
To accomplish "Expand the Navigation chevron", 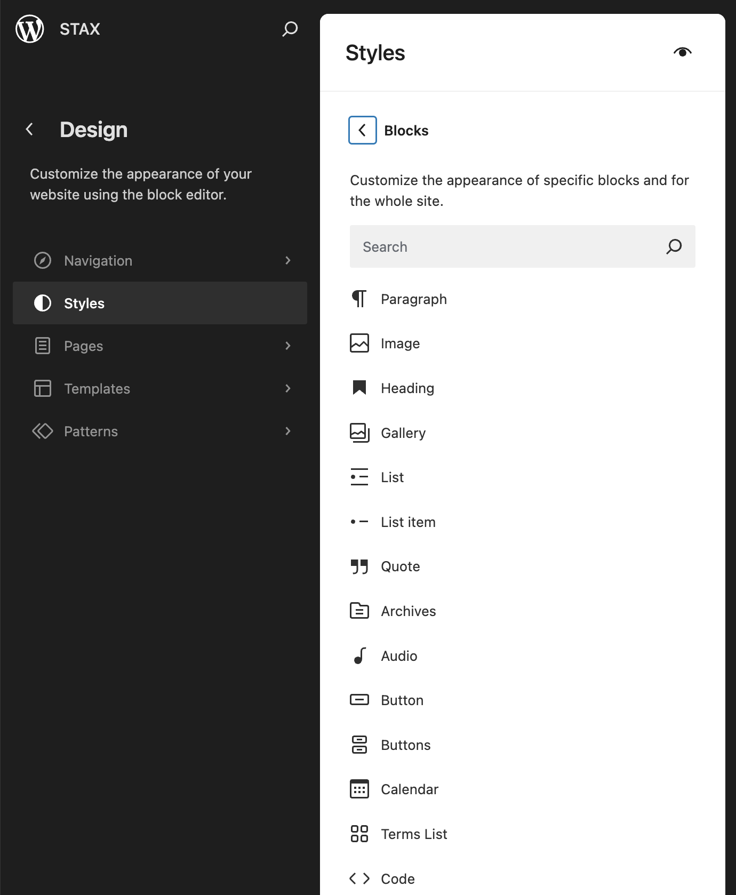I will click(x=288, y=260).
